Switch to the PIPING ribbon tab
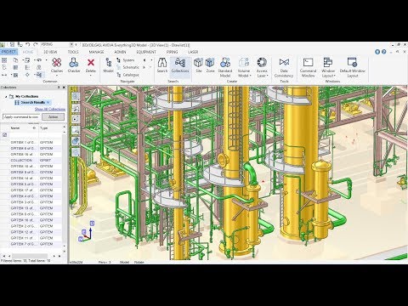 pos(173,52)
